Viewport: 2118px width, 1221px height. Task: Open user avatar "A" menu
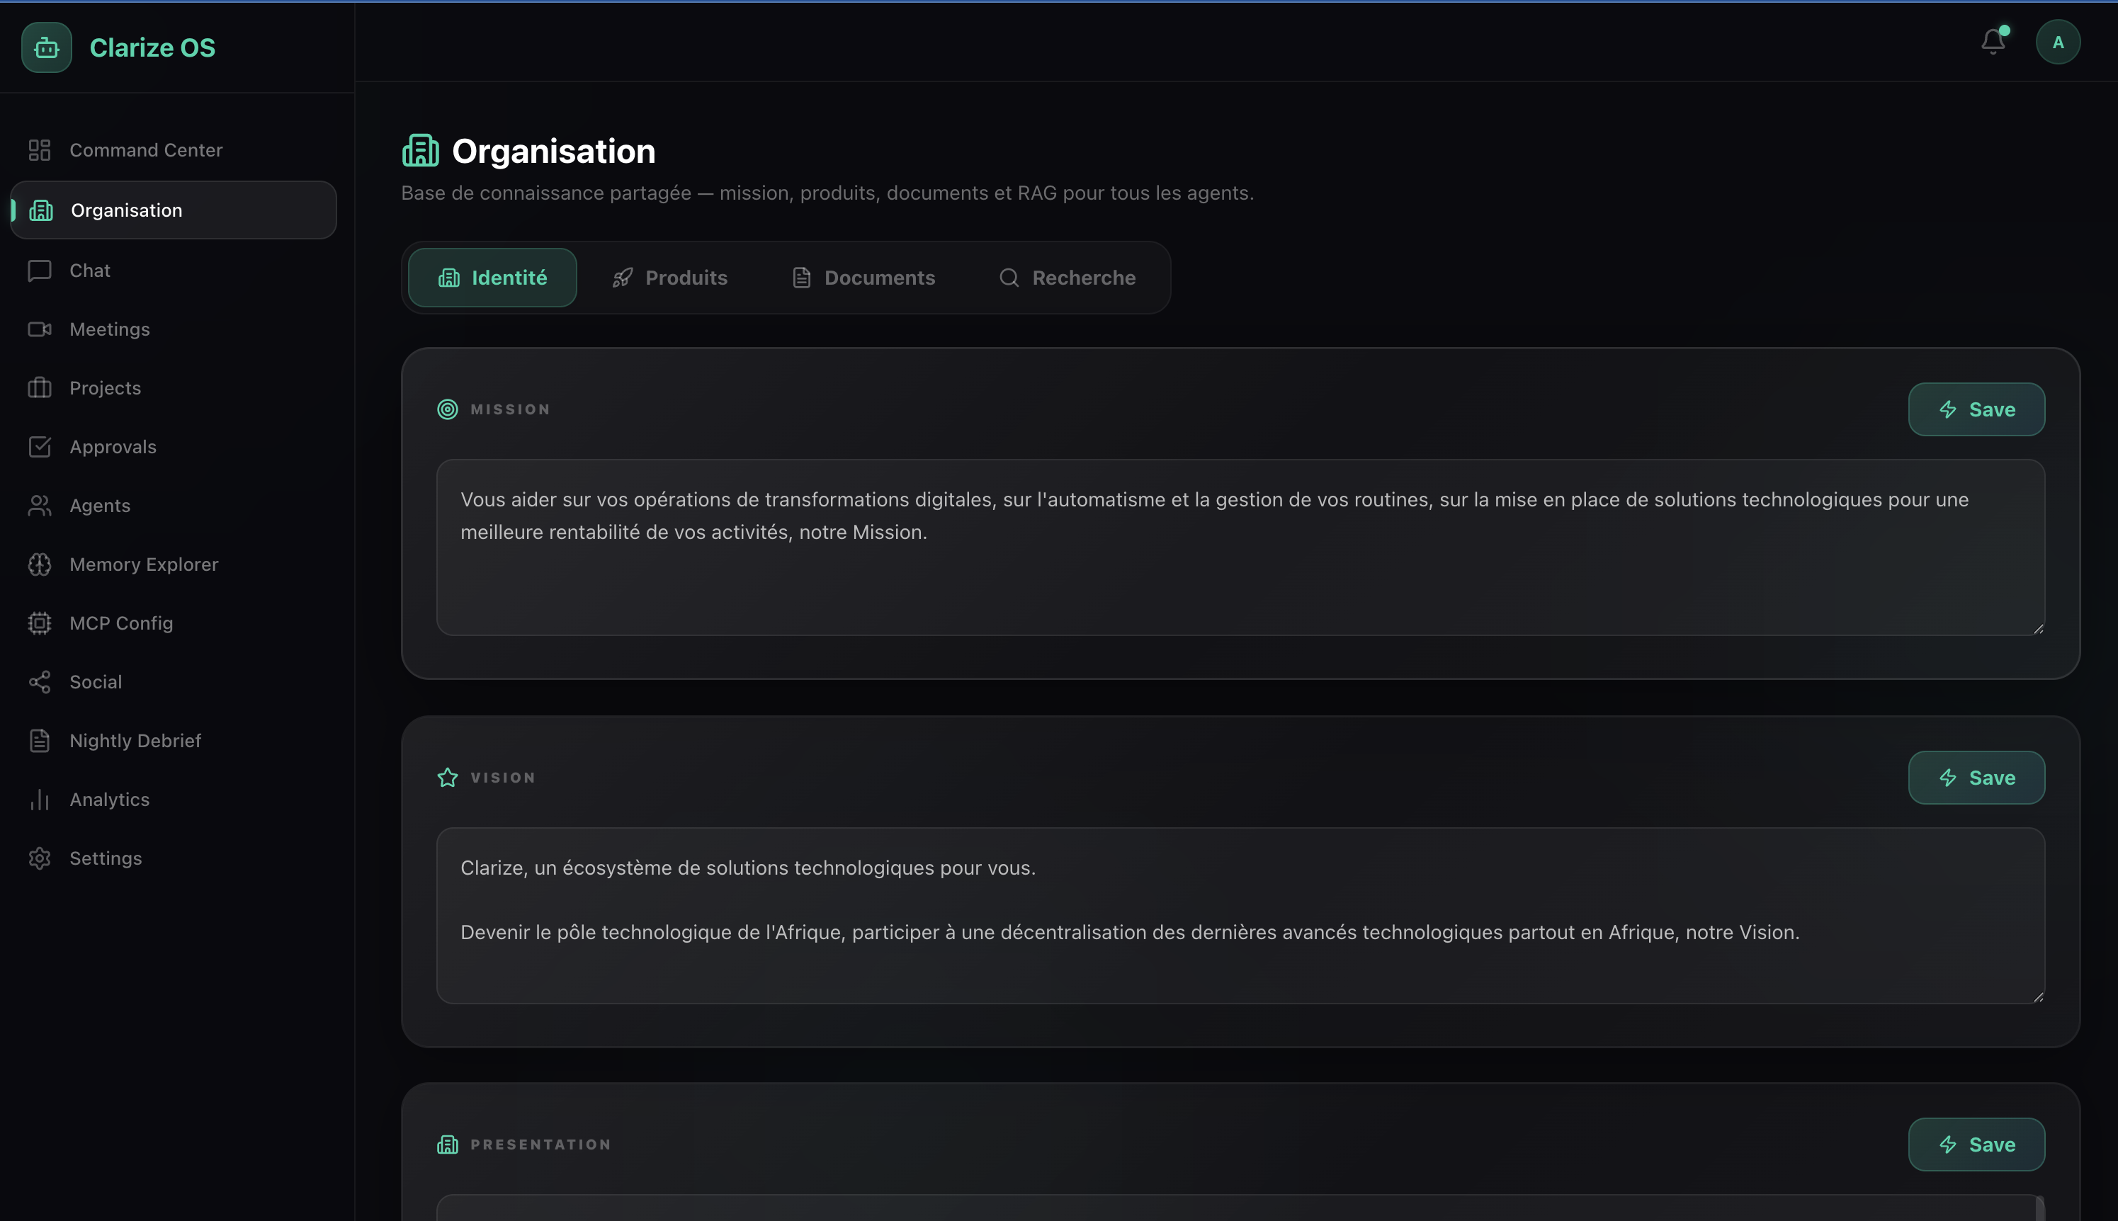click(x=2057, y=42)
